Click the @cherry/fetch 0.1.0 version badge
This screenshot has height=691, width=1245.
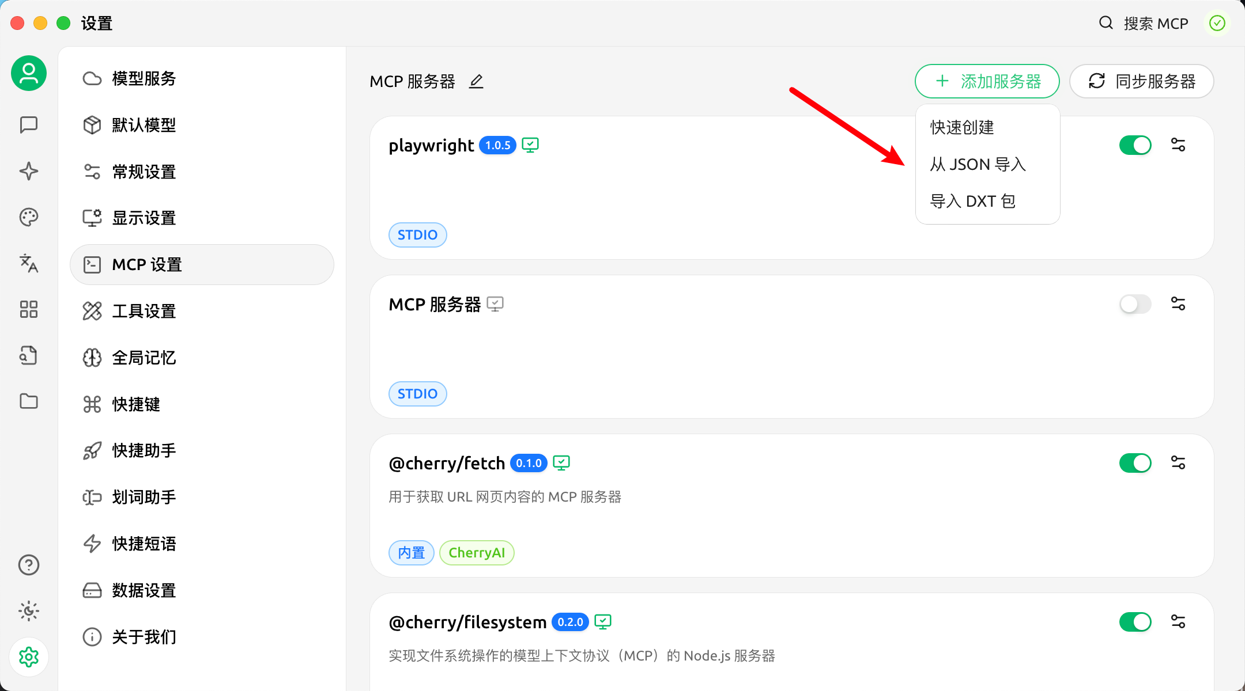(x=529, y=463)
